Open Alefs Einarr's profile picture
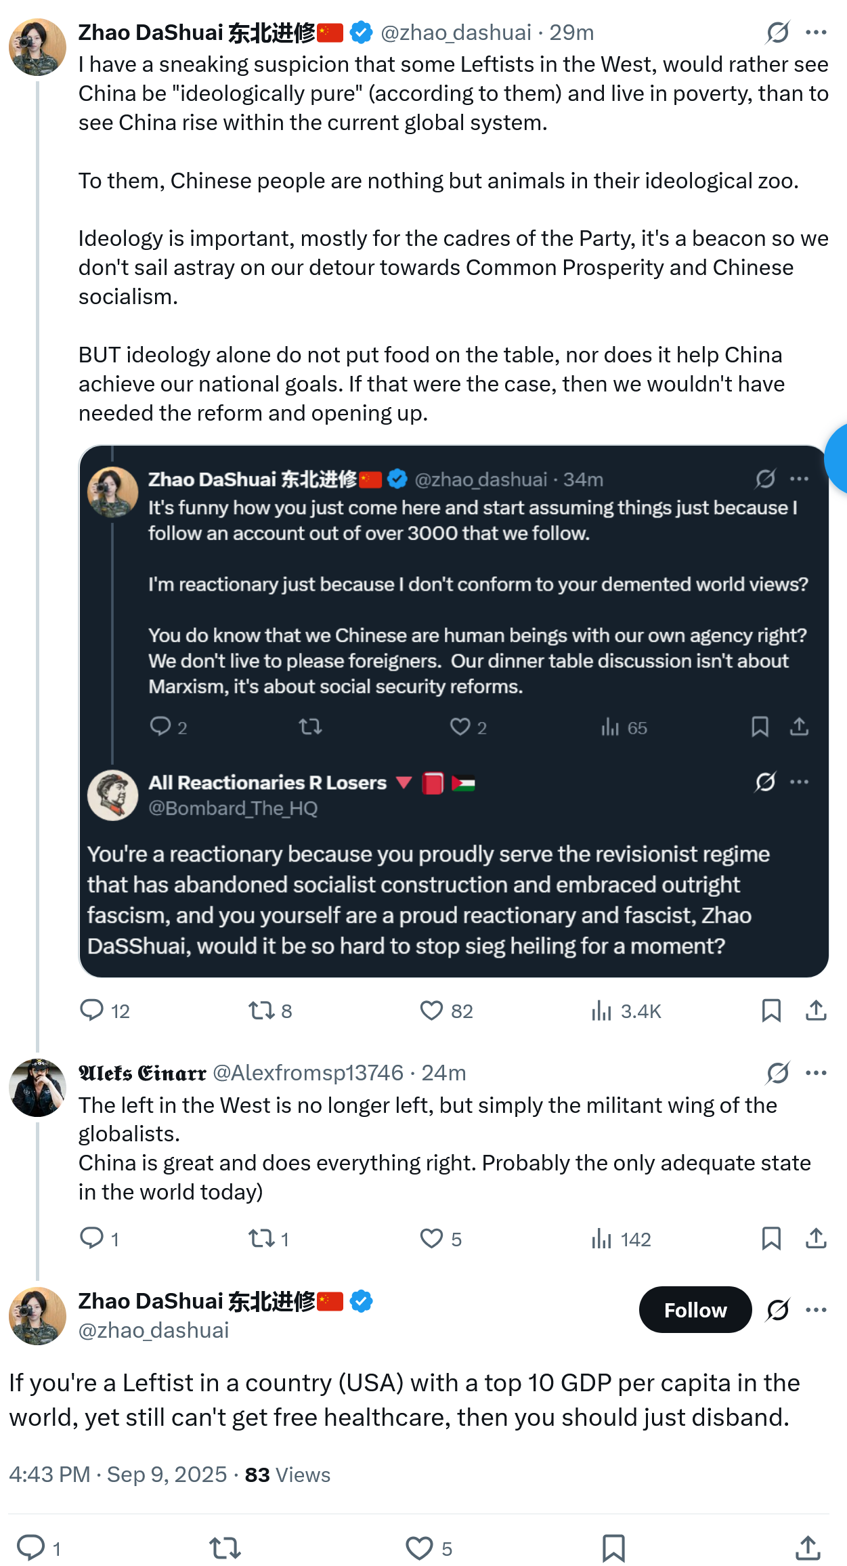The image size is (847, 1566). (37, 1088)
